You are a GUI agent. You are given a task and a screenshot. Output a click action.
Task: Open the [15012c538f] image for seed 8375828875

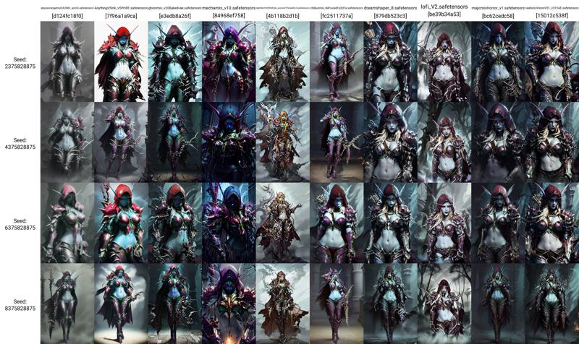click(551, 304)
